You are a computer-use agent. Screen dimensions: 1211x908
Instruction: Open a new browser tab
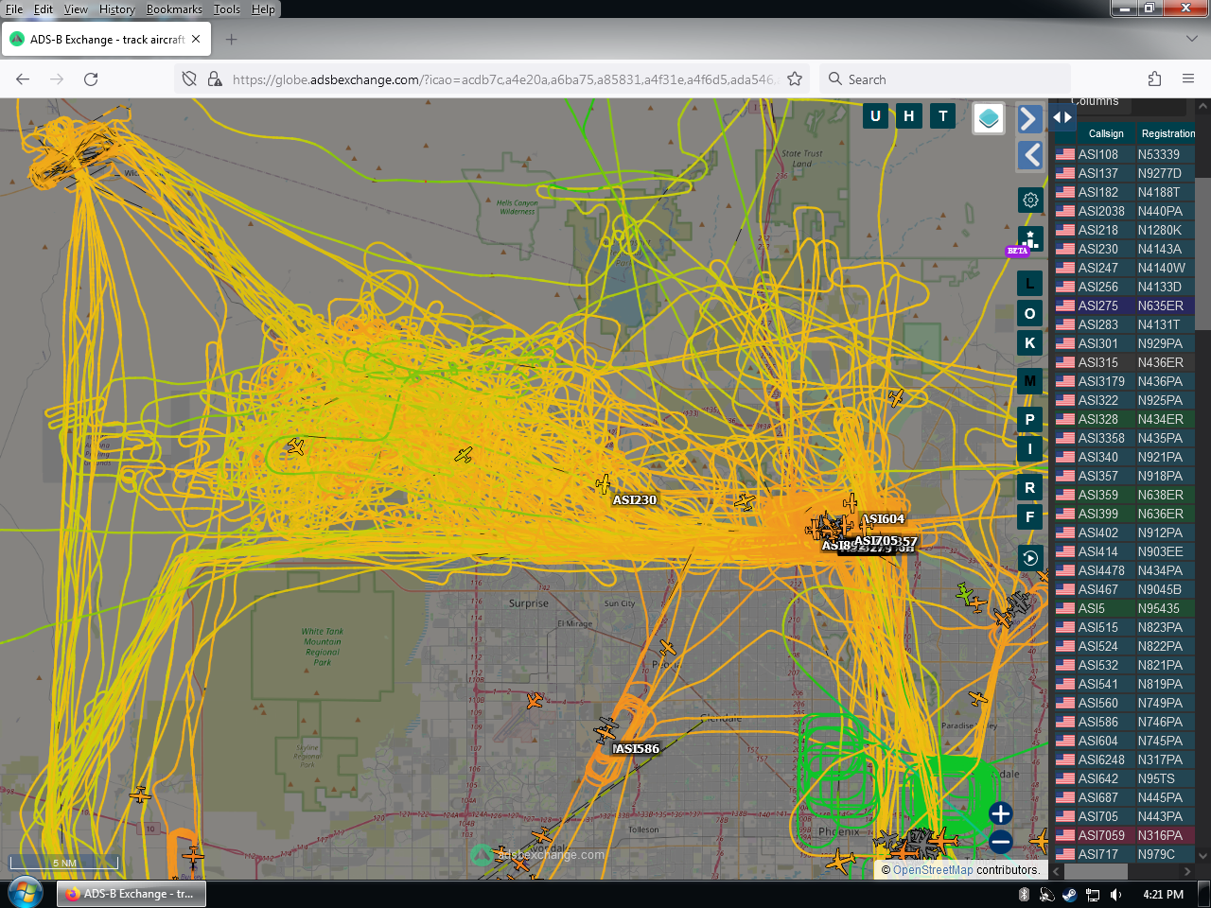232,39
